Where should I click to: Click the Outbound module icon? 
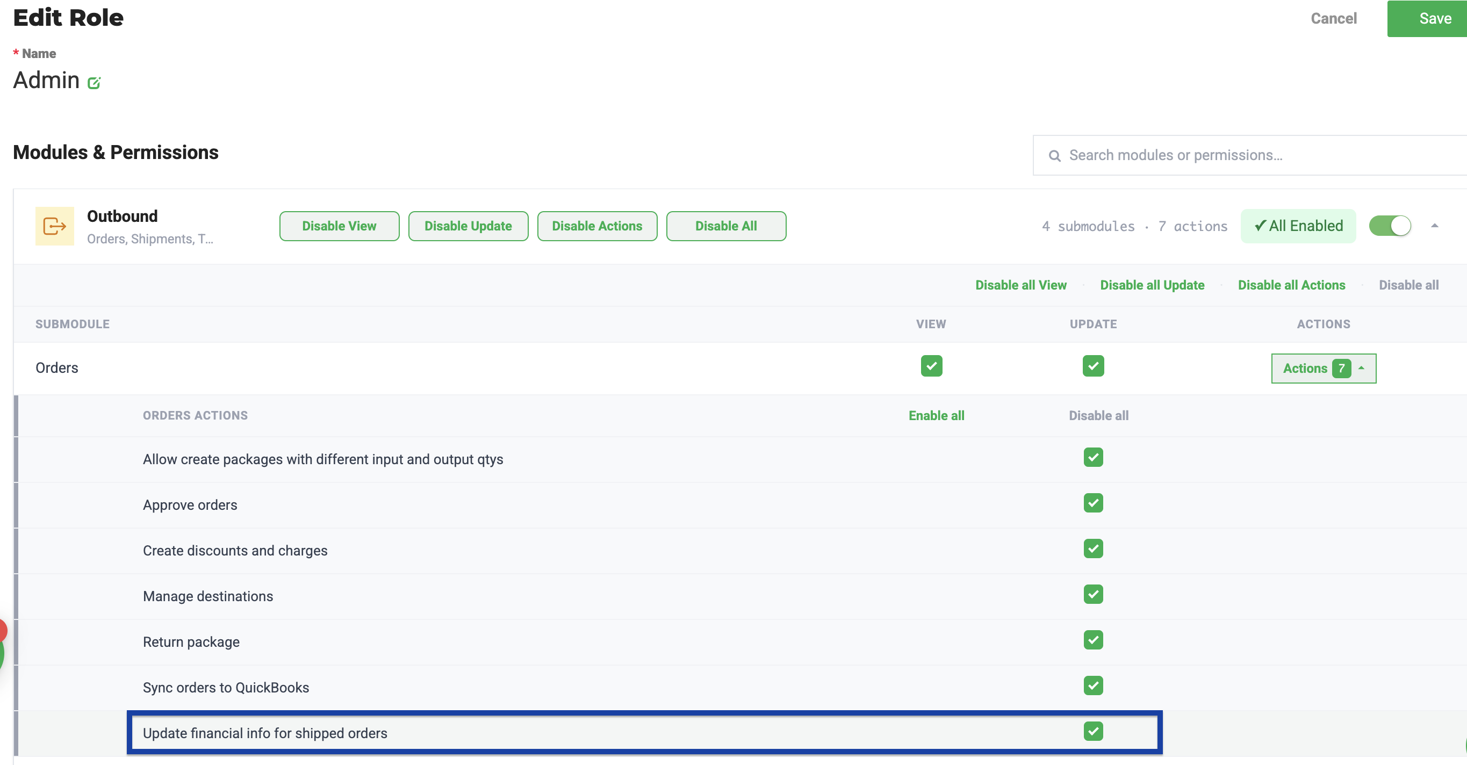click(55, 226)
